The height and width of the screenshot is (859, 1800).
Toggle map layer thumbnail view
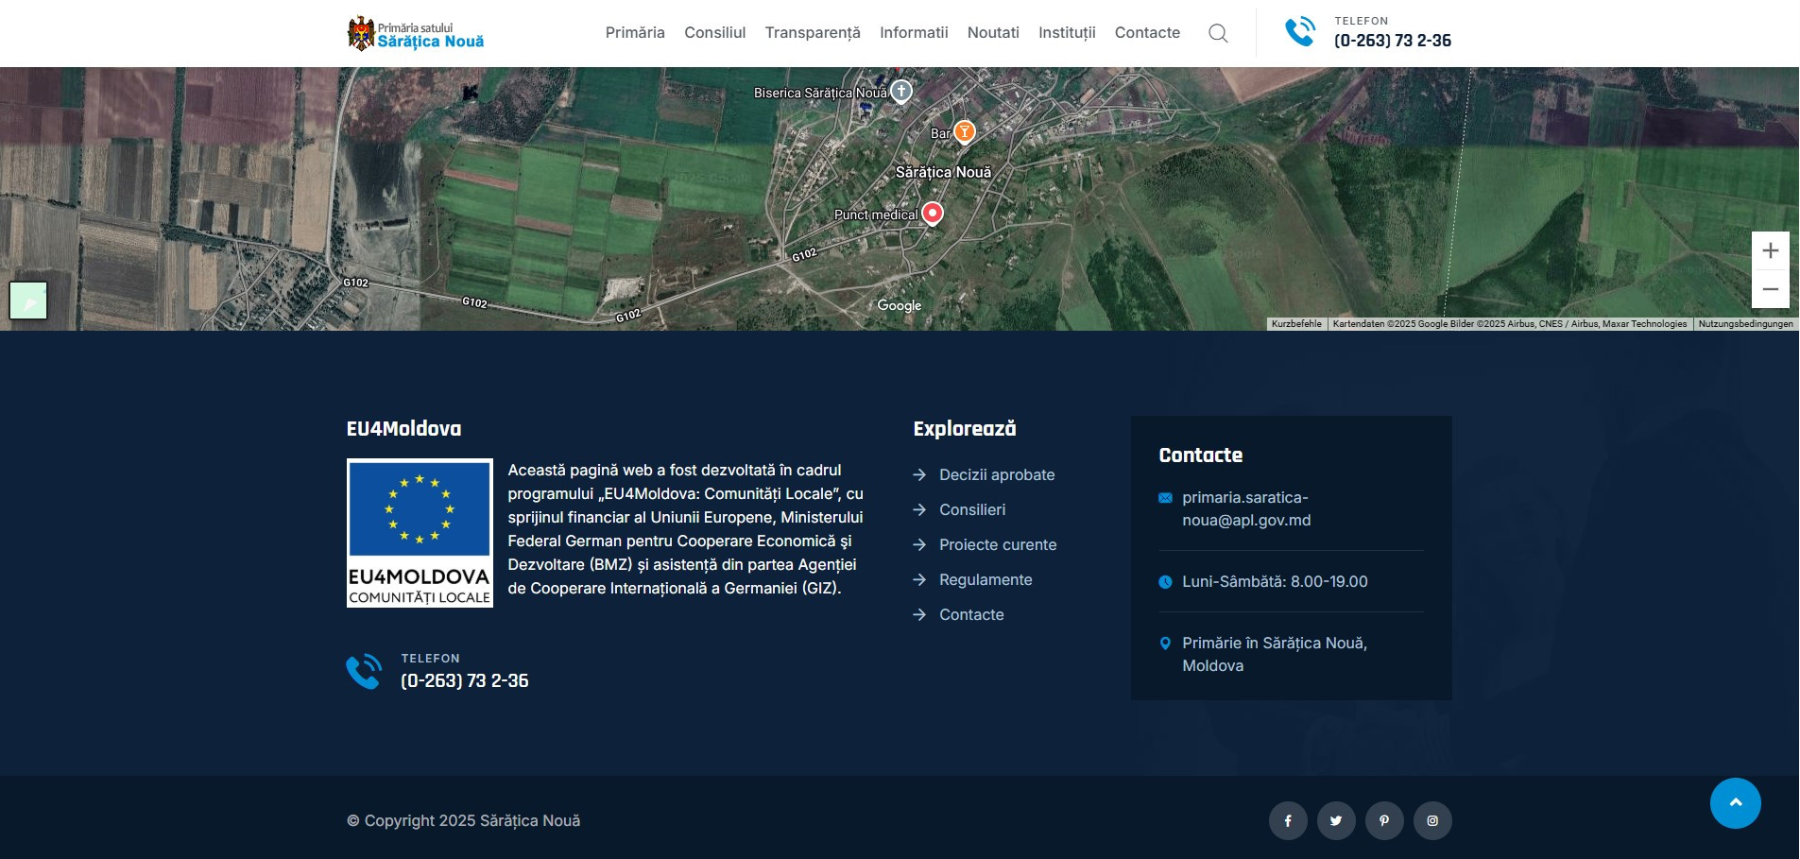point(28,301)
